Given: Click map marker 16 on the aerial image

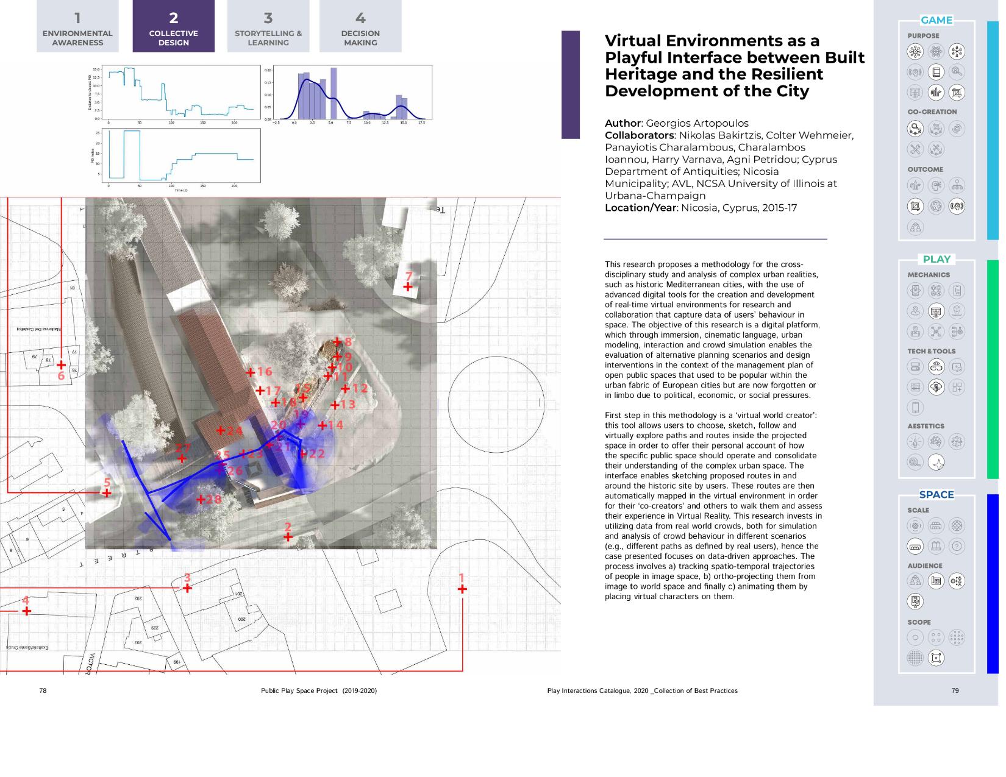Looking at the screenshot, I should point(259,372).
